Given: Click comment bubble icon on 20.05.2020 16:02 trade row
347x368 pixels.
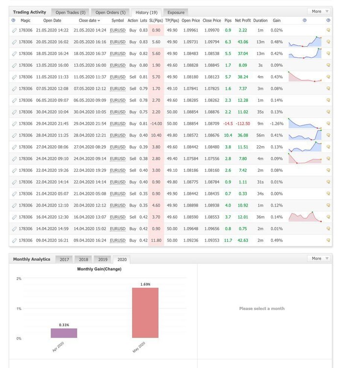Looking at the screenshot, I should [x=328, y=42].
